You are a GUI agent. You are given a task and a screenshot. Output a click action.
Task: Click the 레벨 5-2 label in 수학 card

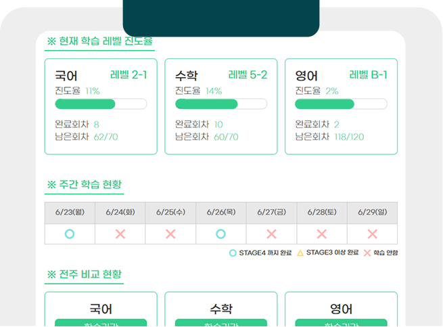(248, 75)
